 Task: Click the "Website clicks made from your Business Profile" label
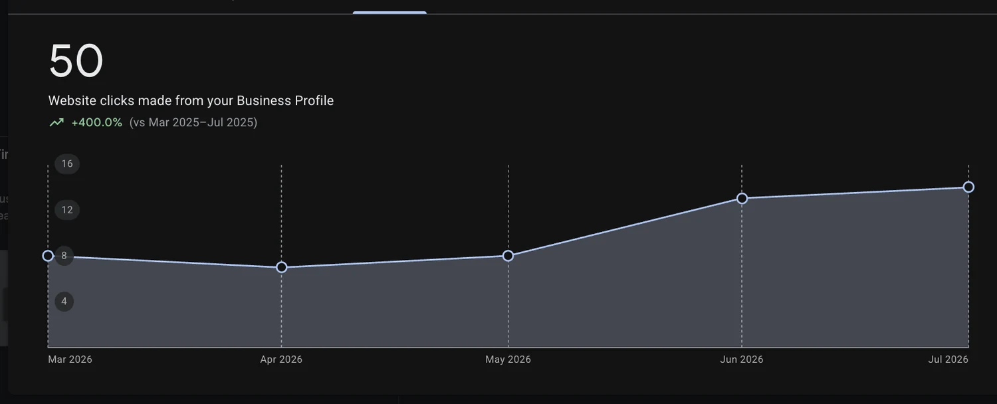click(x=191, y=101)
